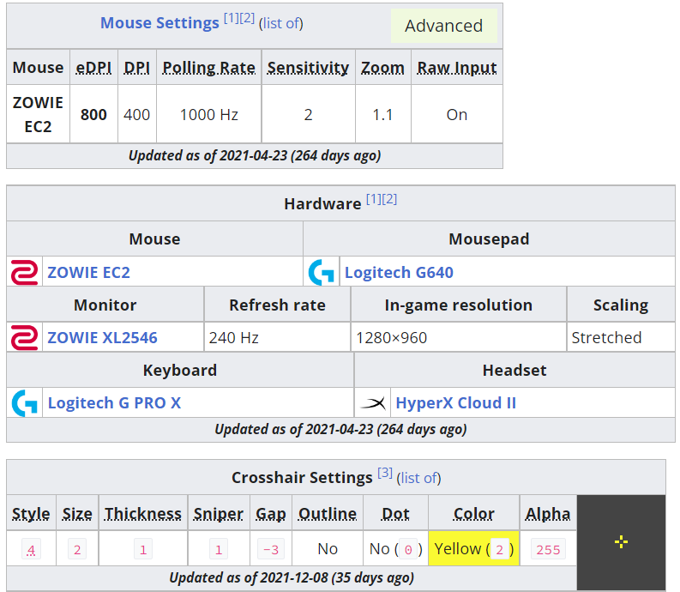Open reference [2] in Mouse Settings header
Viewport: 680px width, 592px height.
tap(247, 18)
